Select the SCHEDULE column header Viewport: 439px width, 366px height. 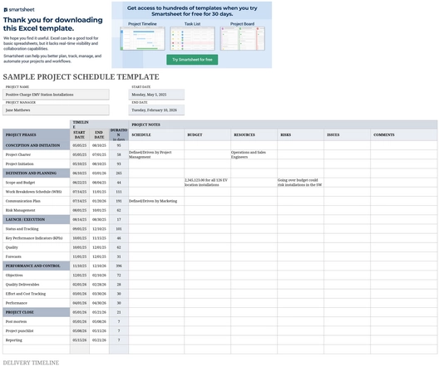pos(156,134)
